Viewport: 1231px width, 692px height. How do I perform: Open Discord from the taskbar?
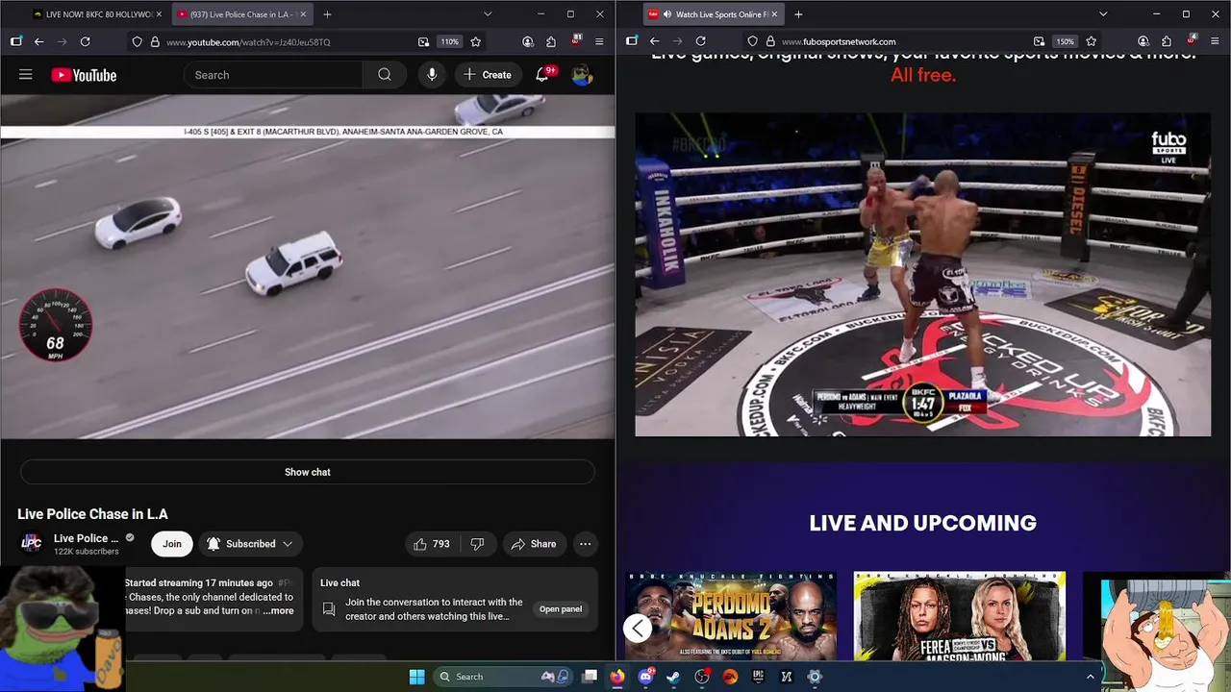pos(645,677)
